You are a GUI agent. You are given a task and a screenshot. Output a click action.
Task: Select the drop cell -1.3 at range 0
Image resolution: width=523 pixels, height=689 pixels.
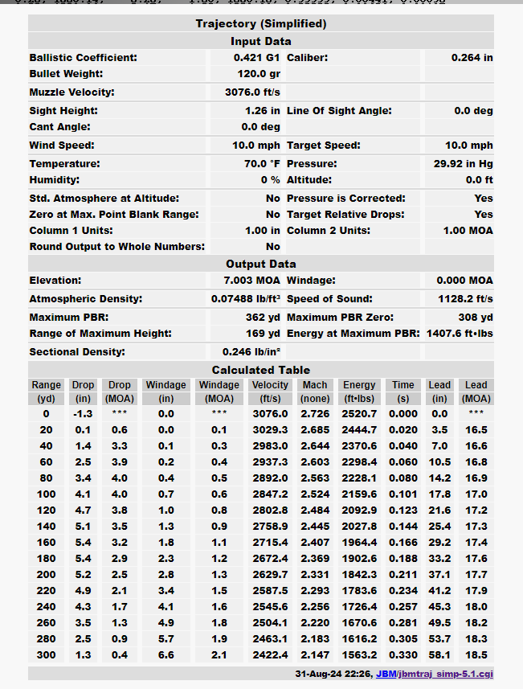[x=83, y=414]
